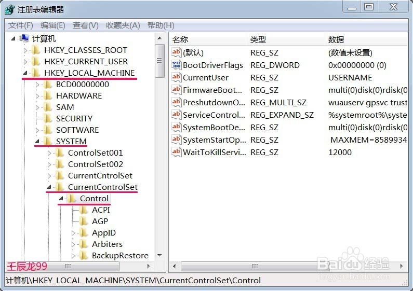Open the 帮助(H) menu
This screenshot has height=291, width=413.
(x=161, y=25)
